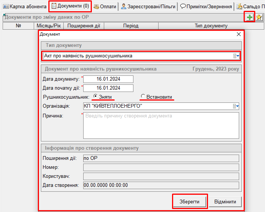Image resolution: width=265 pixels, height=212 pixels.
Task: Switch to the Документи (0) tab
Action: click(x=70, y=6)
